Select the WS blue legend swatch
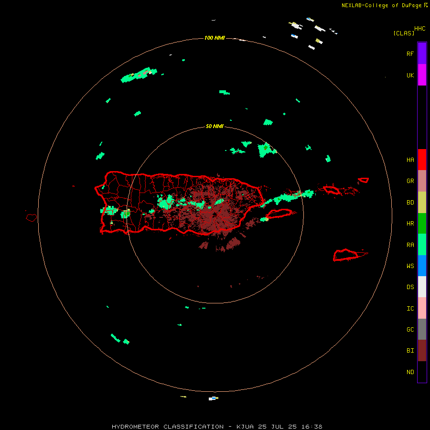The image size is (430, 430). point(422,266)
